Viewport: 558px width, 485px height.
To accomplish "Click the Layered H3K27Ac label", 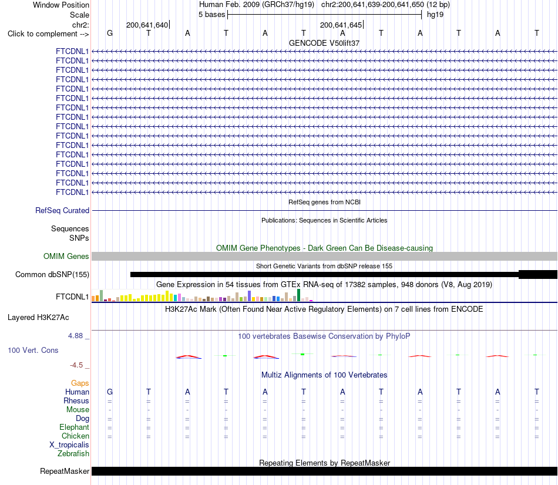I will pos(38,318).
